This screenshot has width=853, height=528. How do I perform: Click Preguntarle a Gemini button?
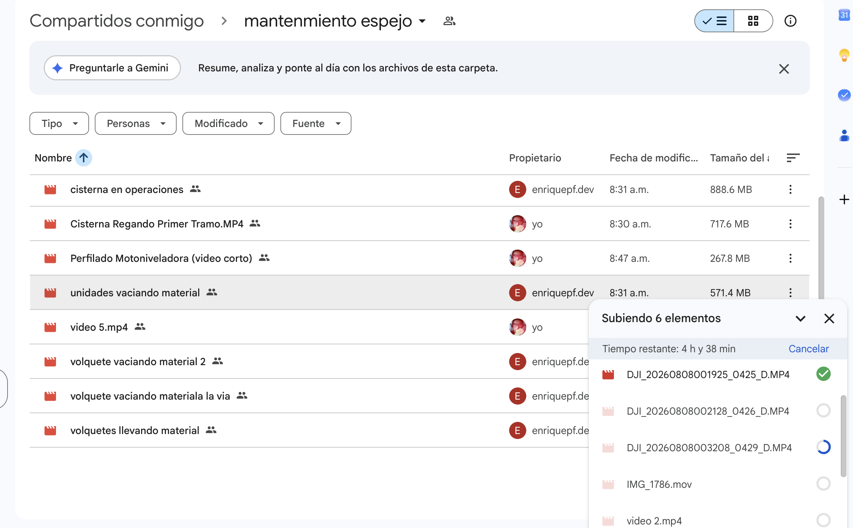coord(112,68)
